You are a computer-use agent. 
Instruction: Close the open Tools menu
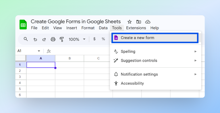point(117,28)
